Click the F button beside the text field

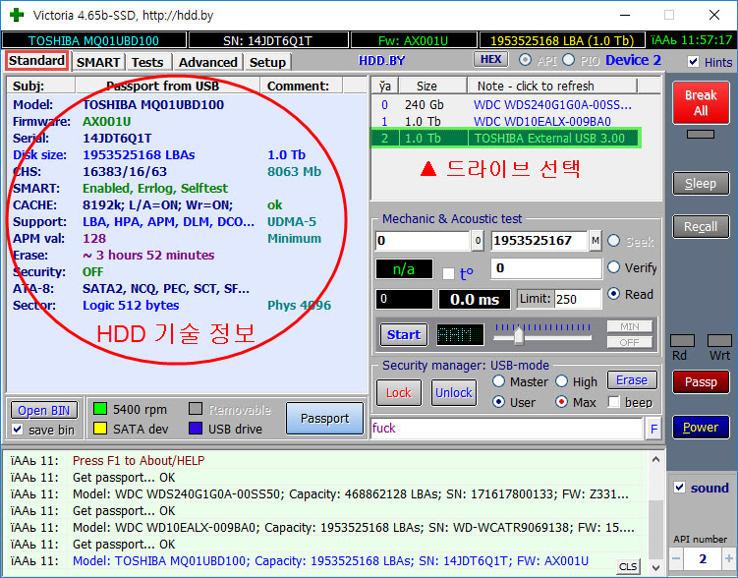coord(653,429)
